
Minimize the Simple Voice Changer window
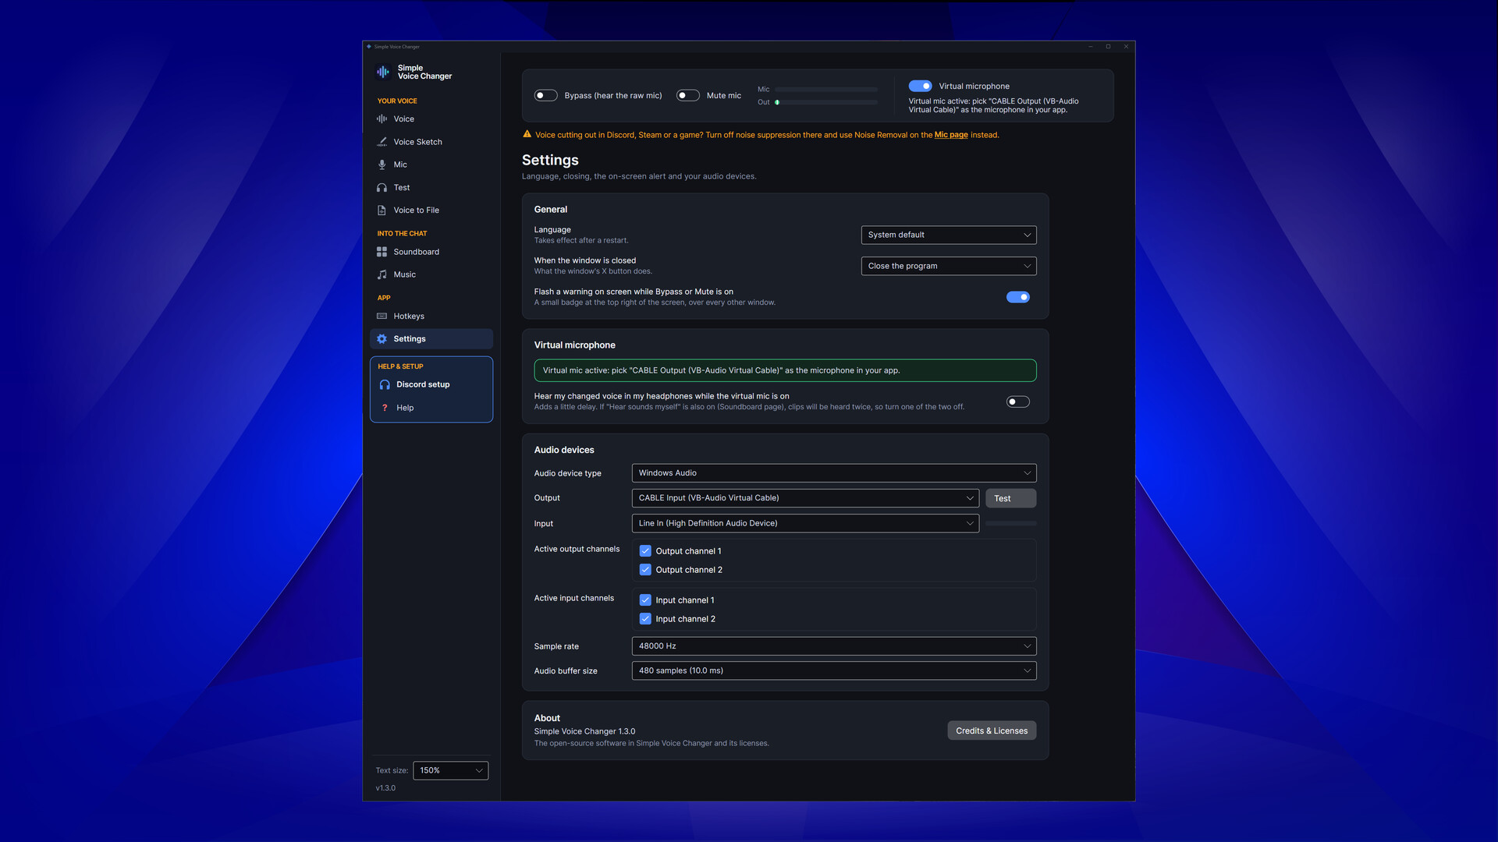[1091, 47]
